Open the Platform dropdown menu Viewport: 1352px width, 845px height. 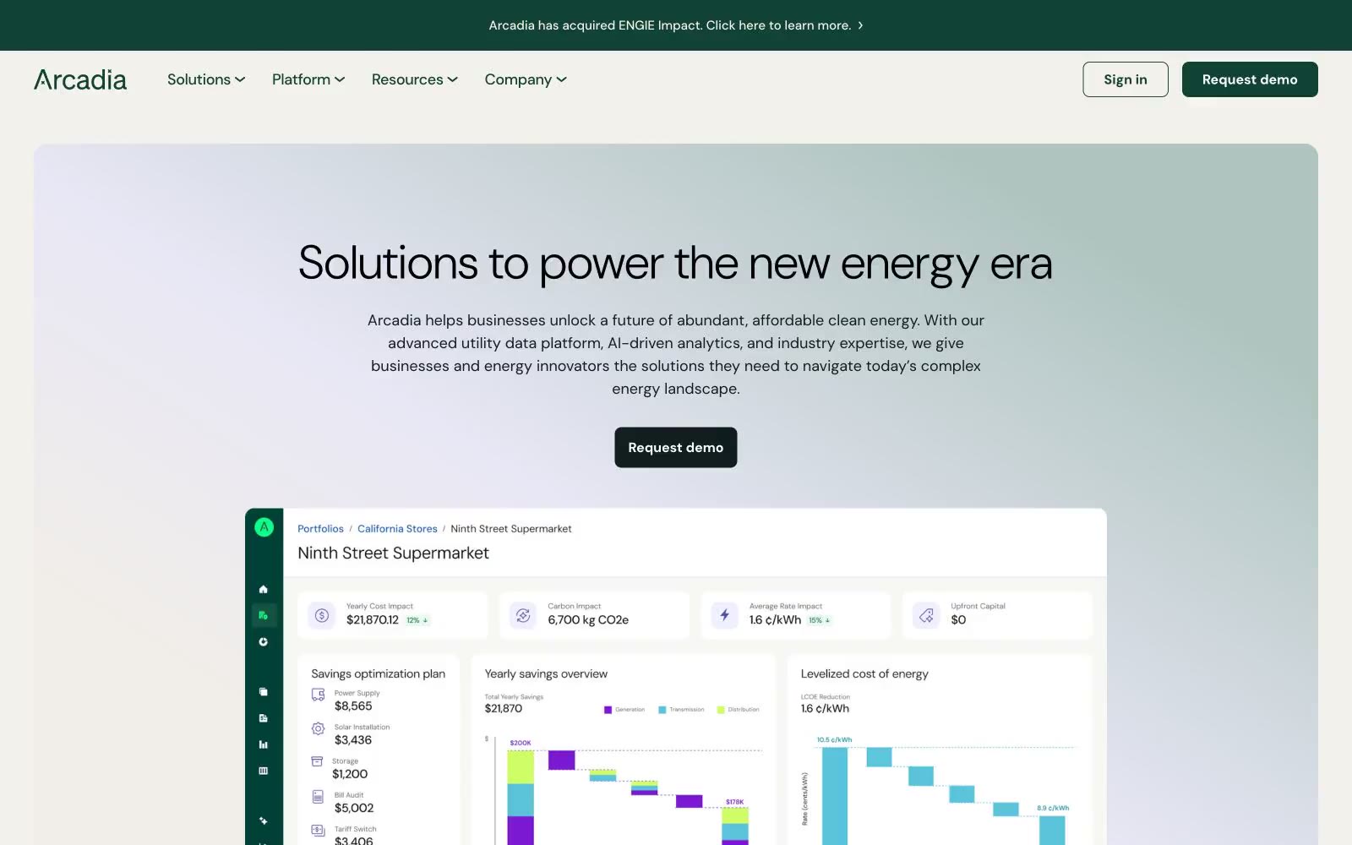click(308, 79)
